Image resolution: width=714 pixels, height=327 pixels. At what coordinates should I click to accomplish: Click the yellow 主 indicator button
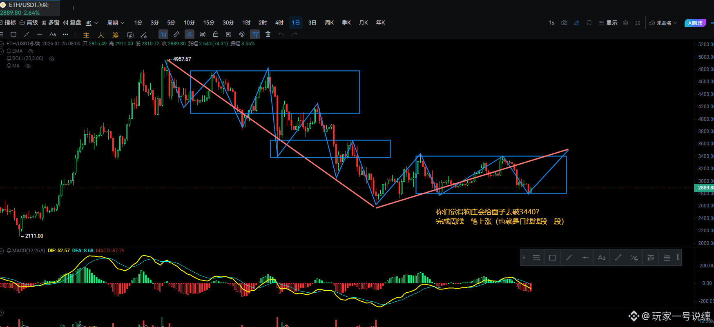click(x=86, y=35)
